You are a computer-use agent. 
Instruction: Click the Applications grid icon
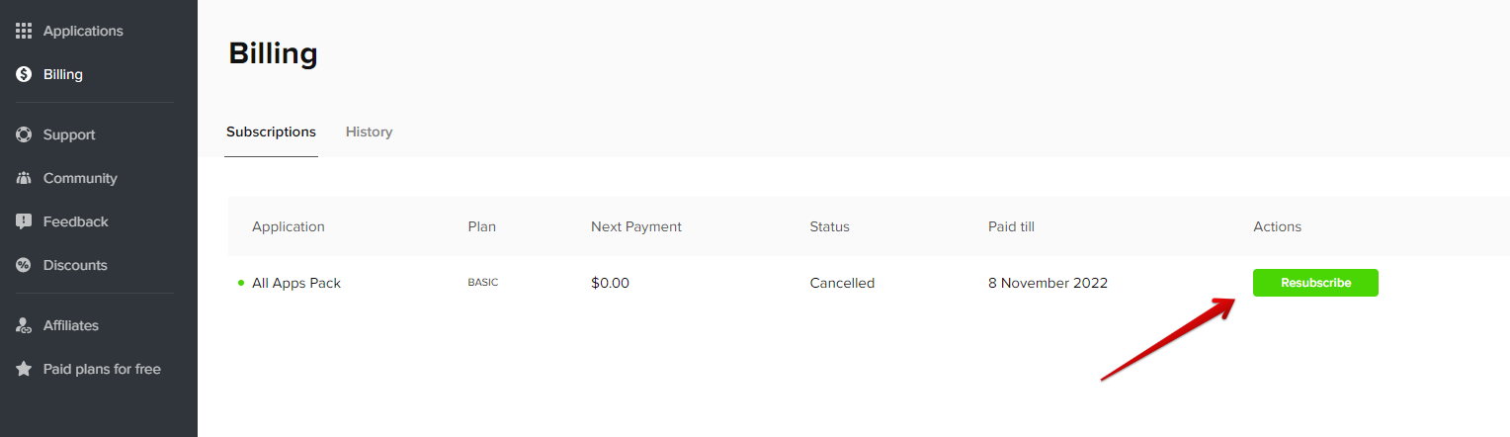[24, 31]
